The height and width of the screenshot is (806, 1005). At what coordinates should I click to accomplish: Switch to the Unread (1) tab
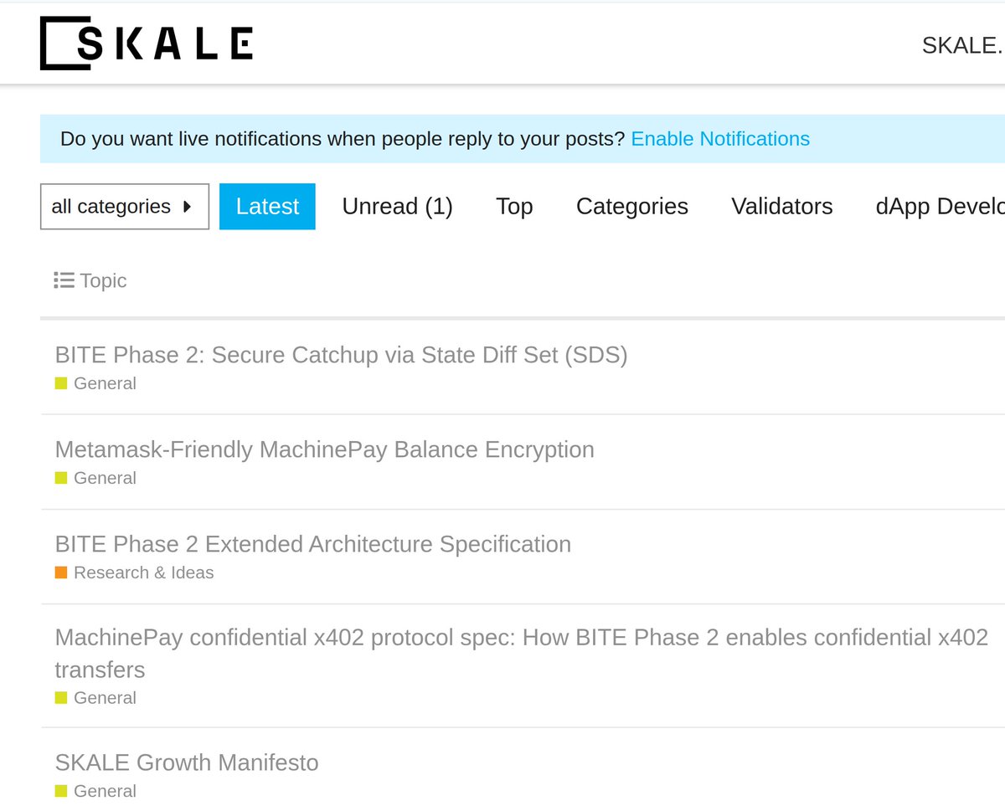tap(397, 206)
